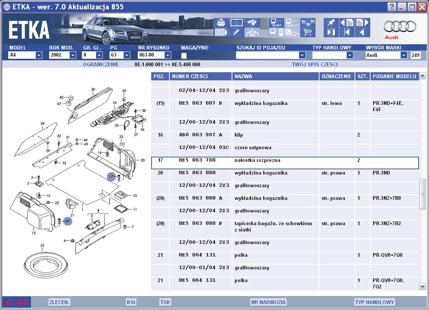Click NR NADWOZIA in the status bar
Image resolution: width=429 pixels, height=310 pixels.
click(x=268, y=302)
